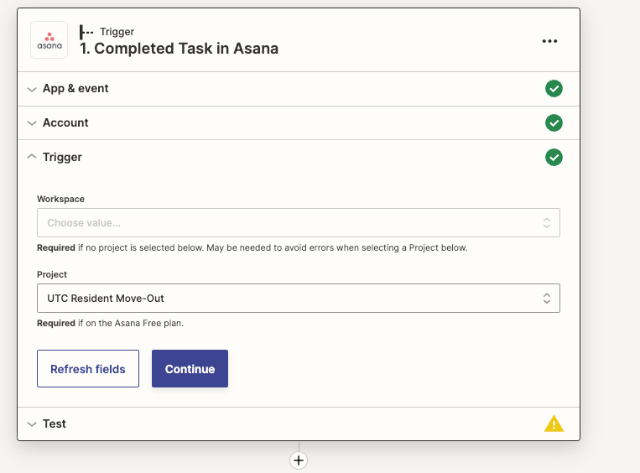The height and width of the screenshot is (473, 640).
Task: Open the Workspace dropdown
Action: pyautogui.click(x=299, y=223)
